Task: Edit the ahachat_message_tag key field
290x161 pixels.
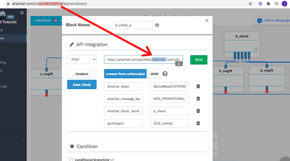Action: (x=123, y=99)
